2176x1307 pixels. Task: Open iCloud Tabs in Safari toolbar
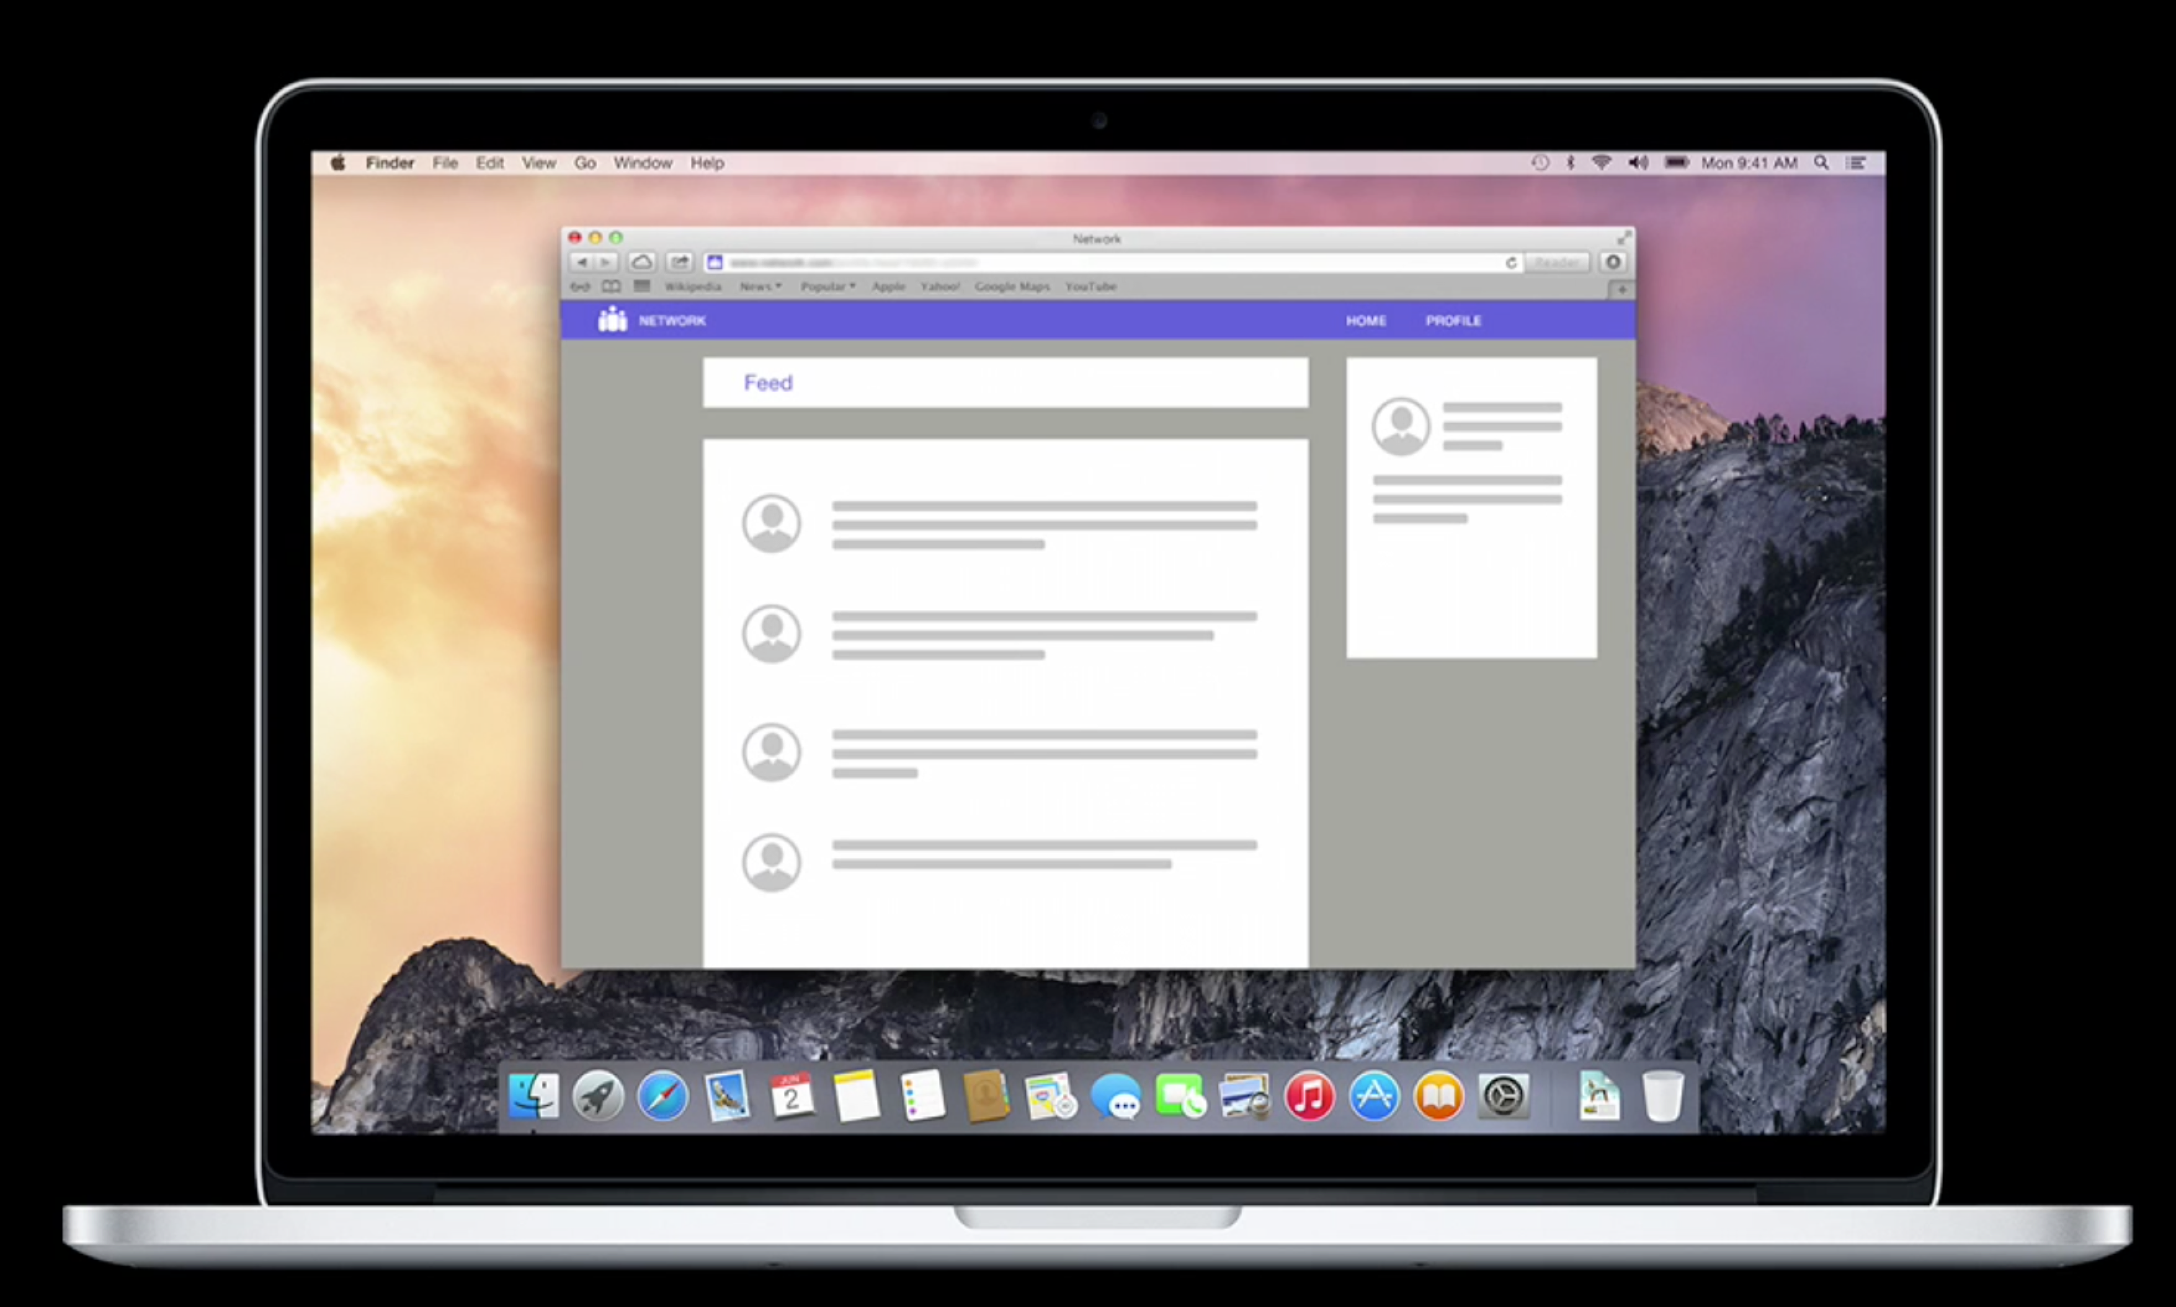(641, 262)
